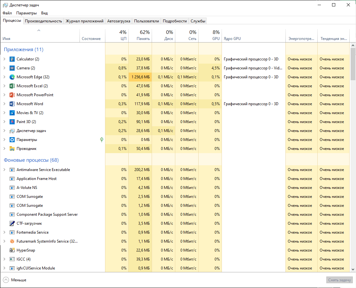The image size is (356, 288).
Task: Click the HyperSnap process icon
Action: coord(12,250)
